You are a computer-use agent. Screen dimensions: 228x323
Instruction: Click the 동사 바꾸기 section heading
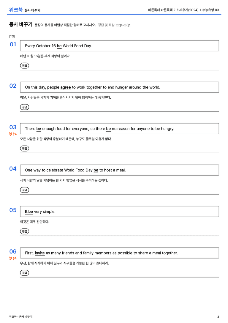(21, 24)
